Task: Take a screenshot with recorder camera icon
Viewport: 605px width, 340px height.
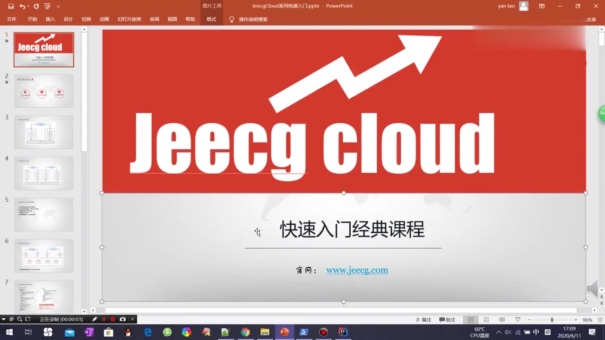Action: [123, 319]
